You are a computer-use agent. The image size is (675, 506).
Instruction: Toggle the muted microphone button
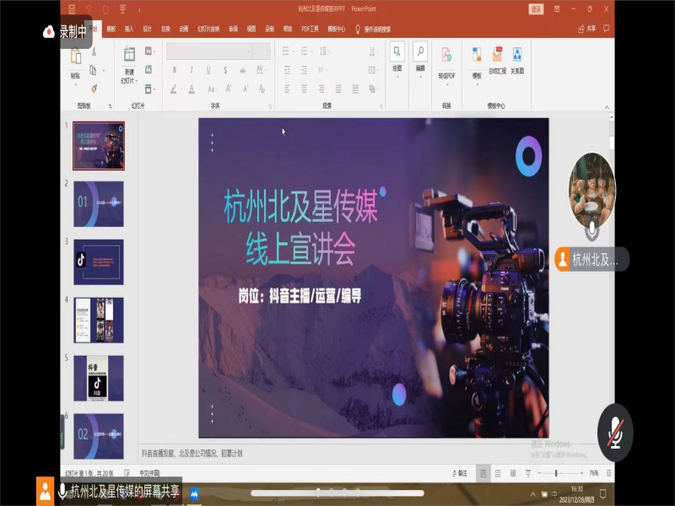(x=615, y=433)
